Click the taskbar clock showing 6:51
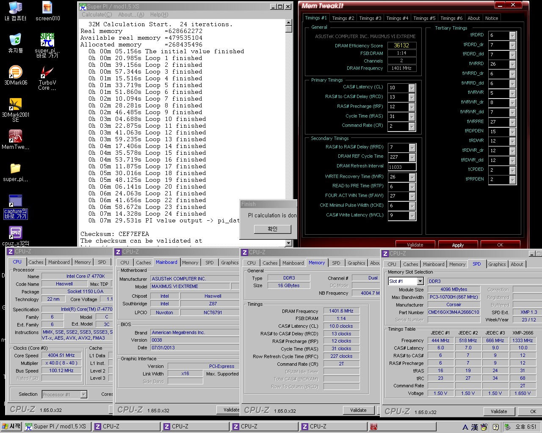Viewport: 542px width, 433px height. coord(526,427)
